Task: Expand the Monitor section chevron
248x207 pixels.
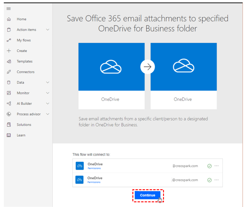Action: pyautogui.click(x=48, y=93)
